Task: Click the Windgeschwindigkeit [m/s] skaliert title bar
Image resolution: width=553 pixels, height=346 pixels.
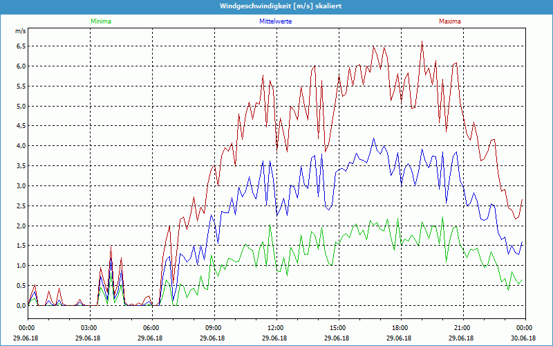Action: pos(276,6)
